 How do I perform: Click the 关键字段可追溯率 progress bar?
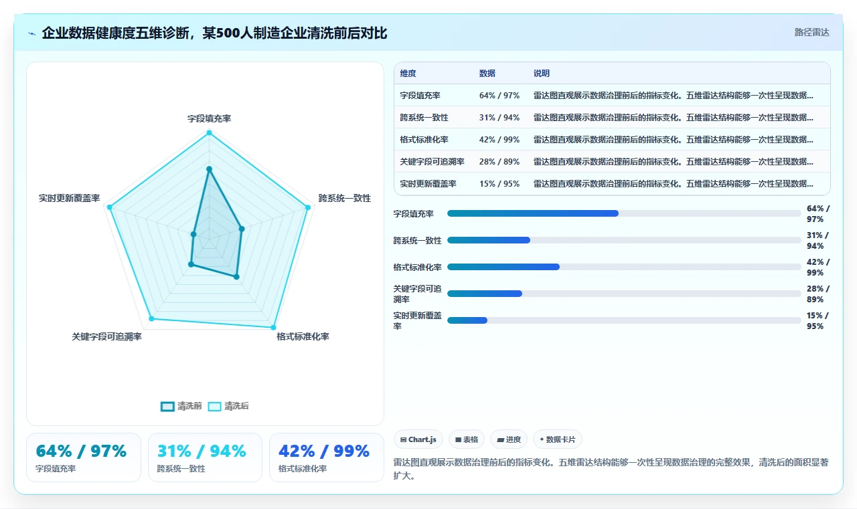pos(624,294)
